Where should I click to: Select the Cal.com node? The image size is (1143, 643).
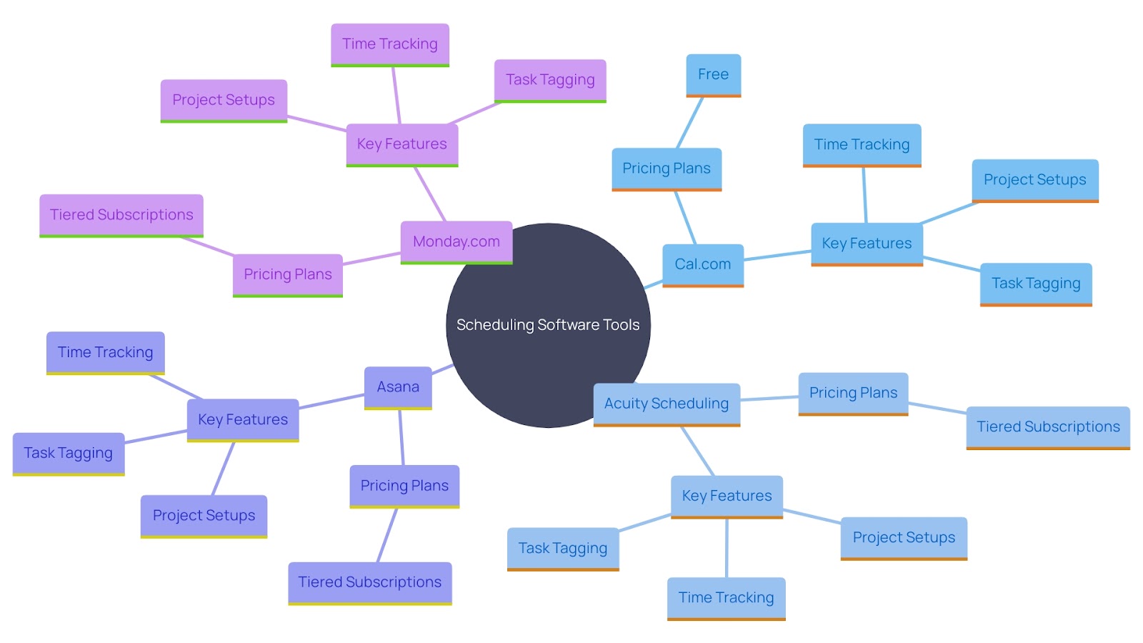pos(703,265)
